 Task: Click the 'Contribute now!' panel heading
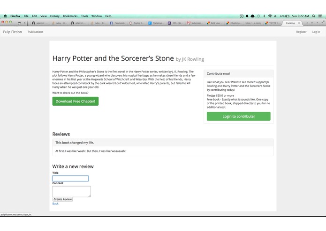[x=218, y=73]
